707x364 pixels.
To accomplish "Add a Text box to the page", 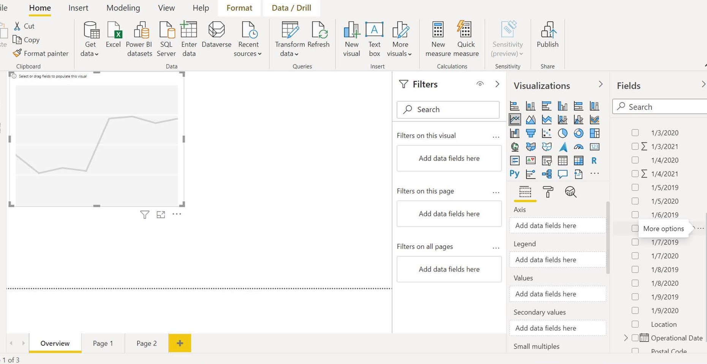I will (x=374, y=39).
